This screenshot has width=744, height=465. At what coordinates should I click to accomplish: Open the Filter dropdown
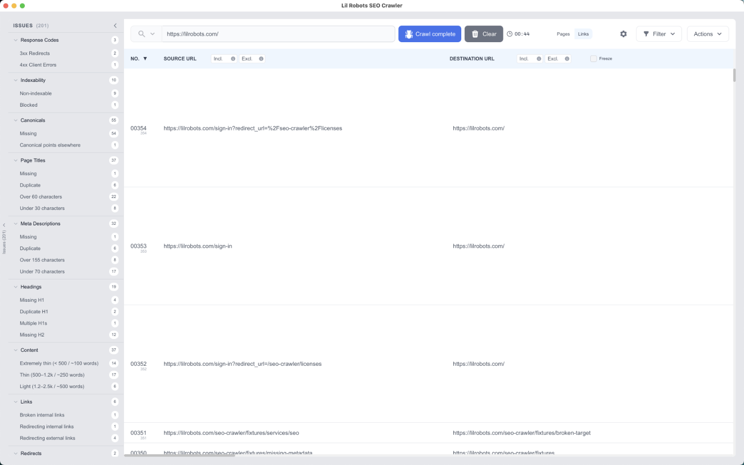point(659,34)
